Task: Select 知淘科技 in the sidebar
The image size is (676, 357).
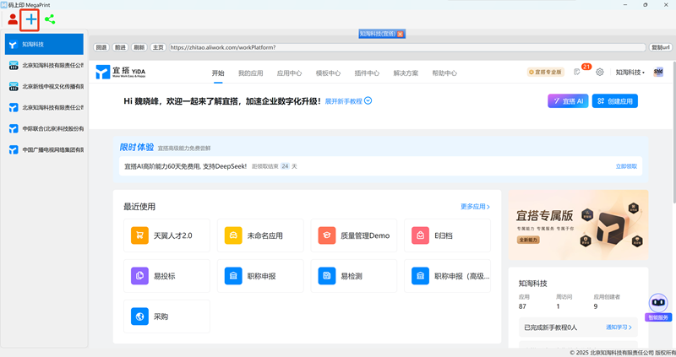Action: click(44, 44)
